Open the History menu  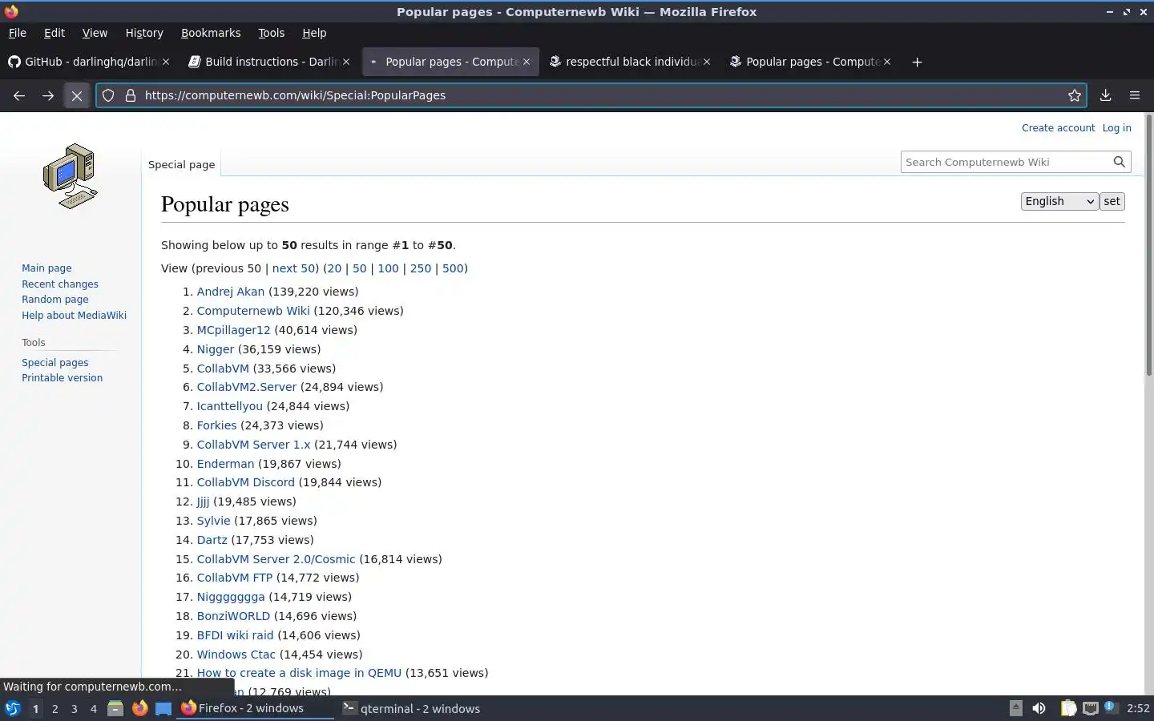[x=144, y=33]
